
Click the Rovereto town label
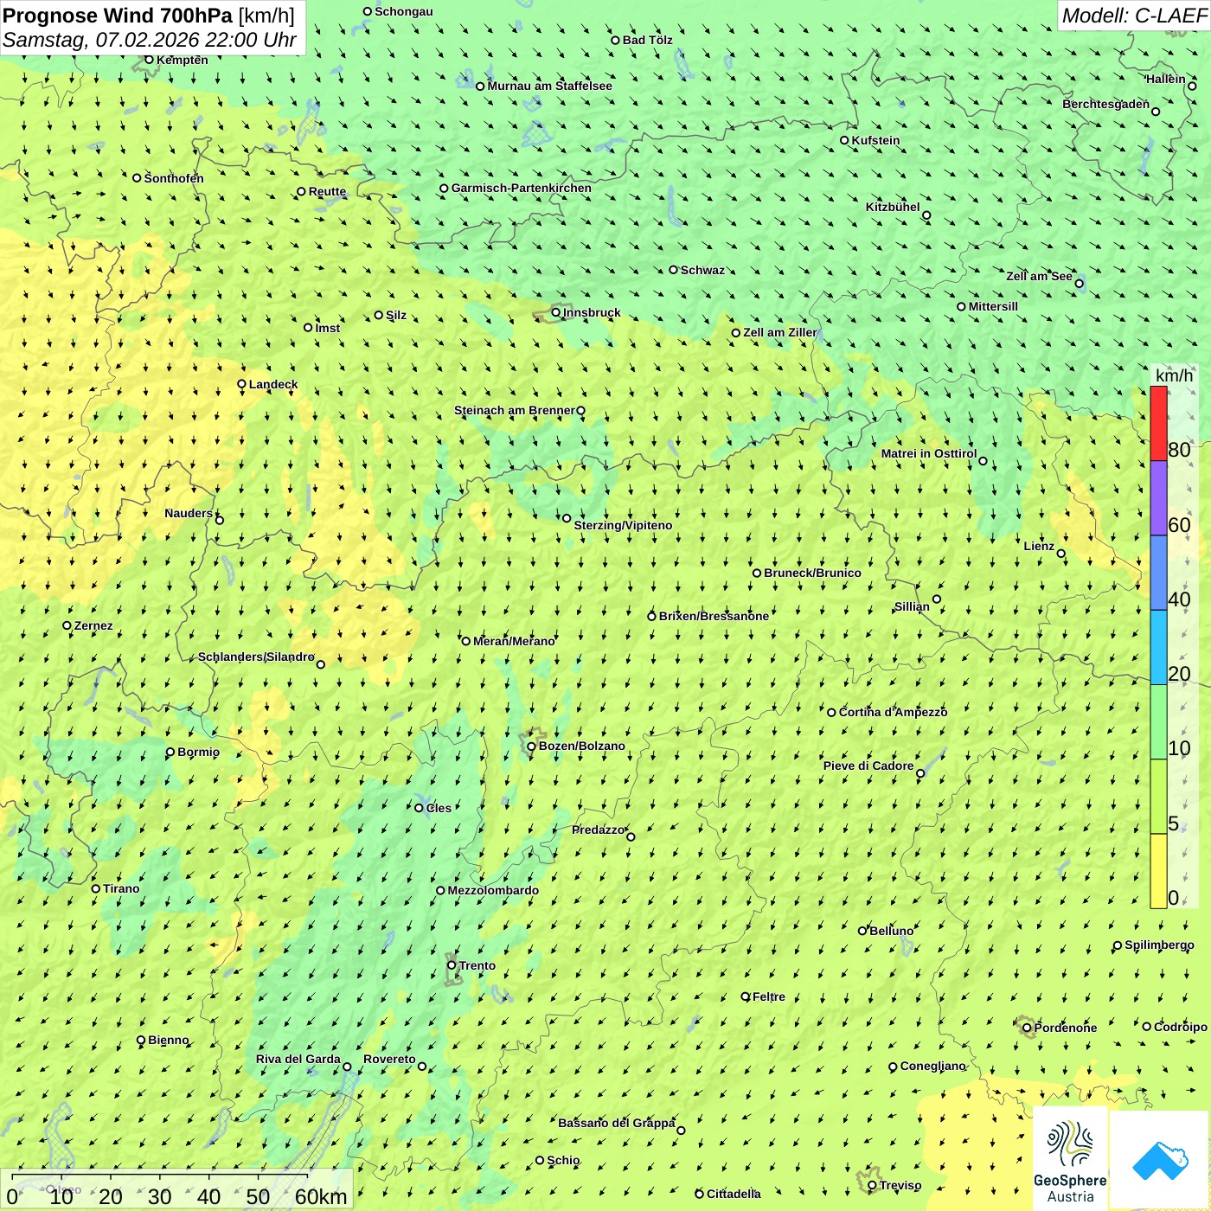point(389,1059)
